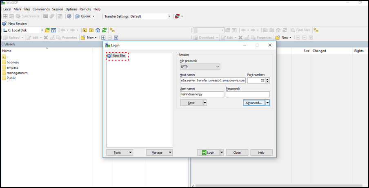
Task: Click the red-green session refresh icon
Action: coord(177,16)
